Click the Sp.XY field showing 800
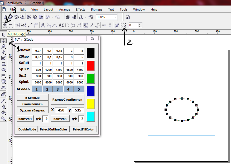Screen dimensions: 231x164 click(x=37, y=70)
